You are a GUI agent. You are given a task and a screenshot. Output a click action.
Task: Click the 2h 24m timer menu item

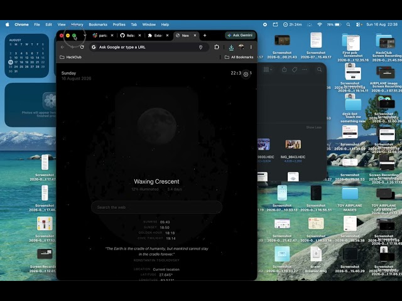[x=292, y=24]
